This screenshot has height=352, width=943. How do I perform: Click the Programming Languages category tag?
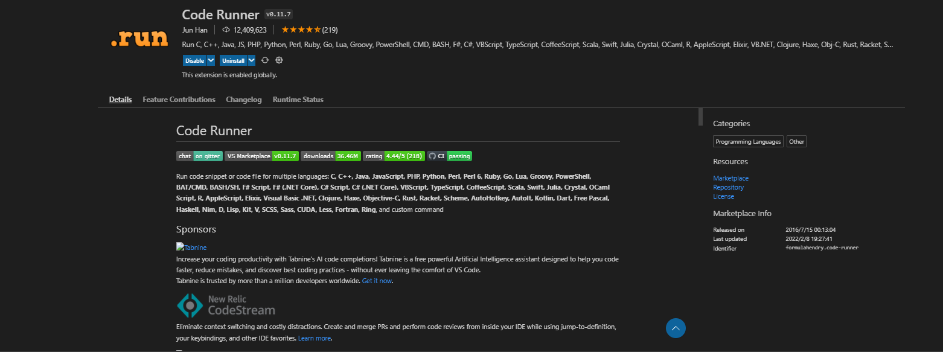748,141
